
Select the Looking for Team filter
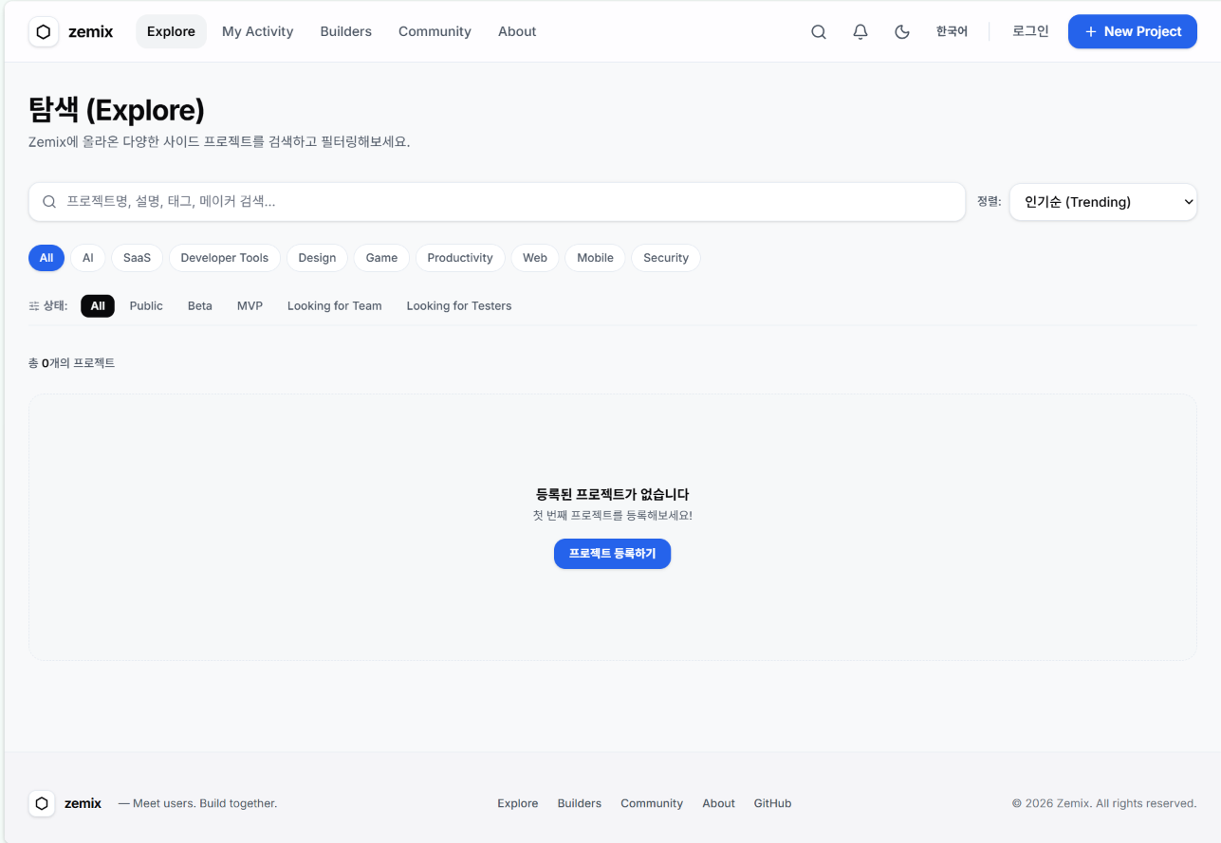tap(335, 306)
